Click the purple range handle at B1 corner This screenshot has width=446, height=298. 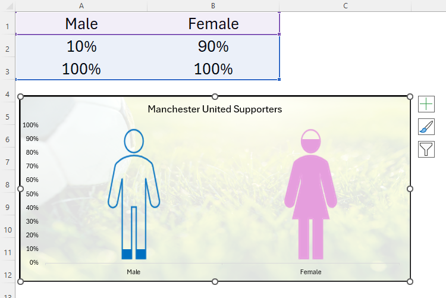pyautogui.click(x=279, y=34)
